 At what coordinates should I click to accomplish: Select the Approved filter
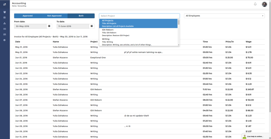coord(27,16)
